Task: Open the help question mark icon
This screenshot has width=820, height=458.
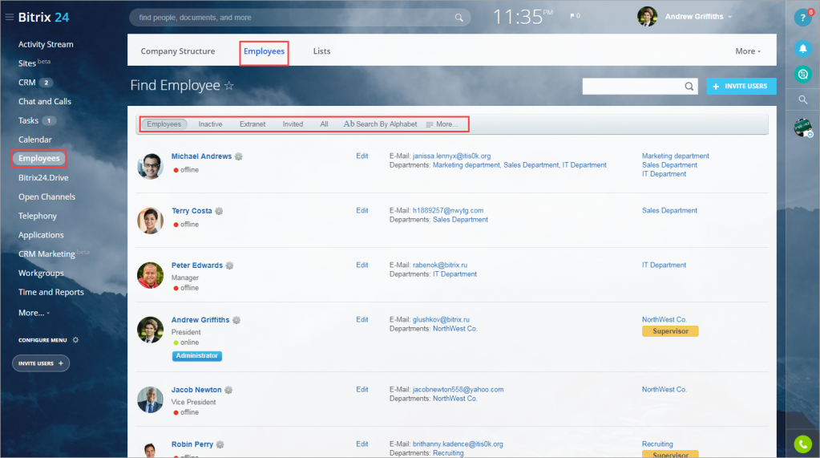Action: [802, 18]
